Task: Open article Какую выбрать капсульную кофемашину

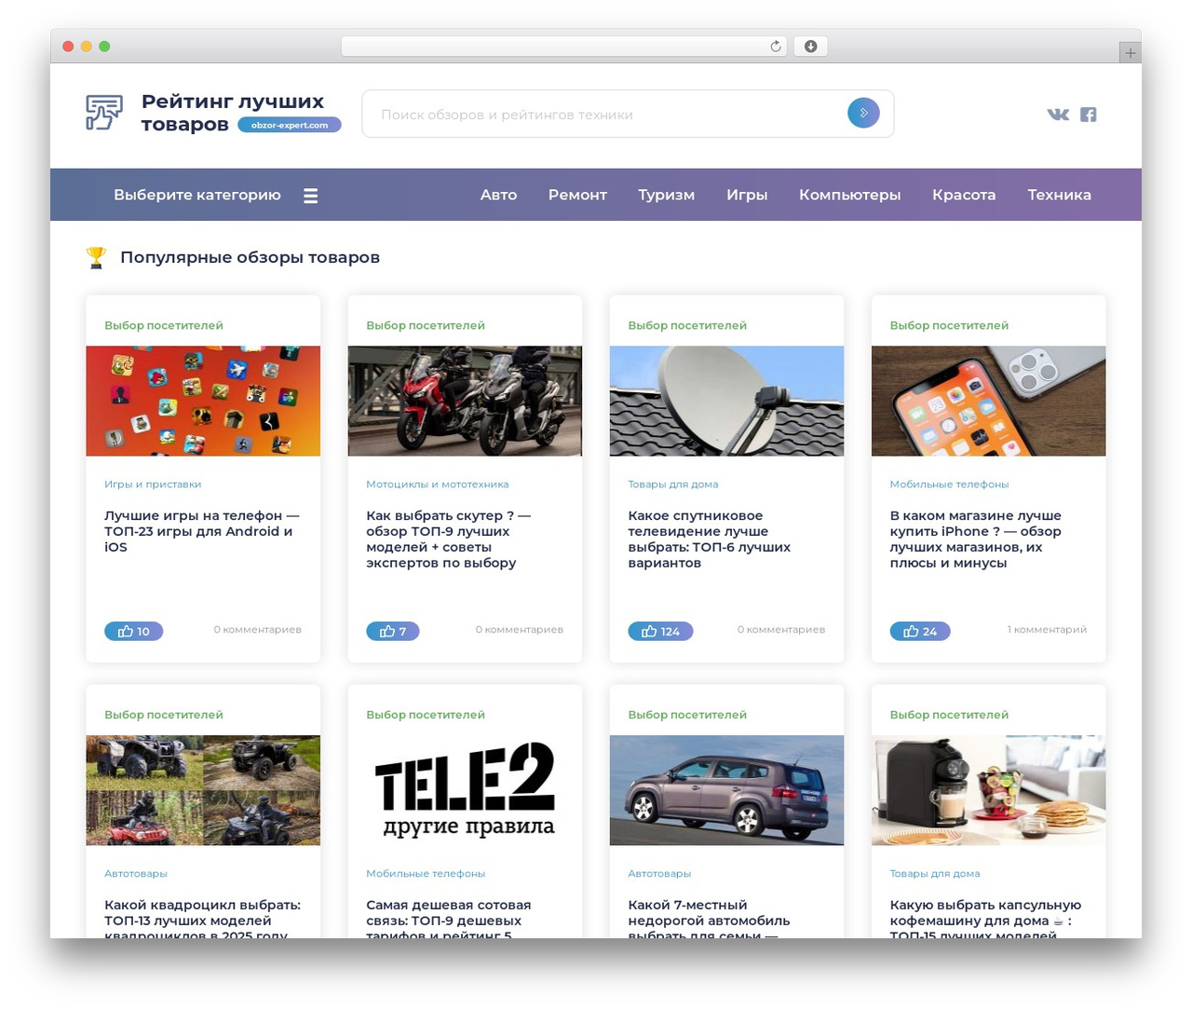Action: 985,920
